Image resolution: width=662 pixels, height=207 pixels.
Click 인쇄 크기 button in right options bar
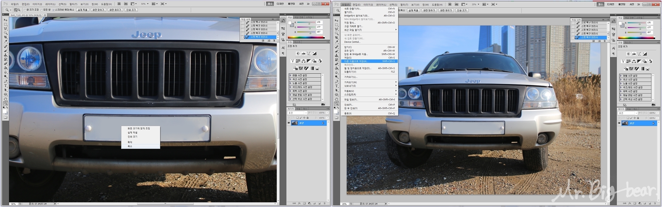click(x=462, y=10)
